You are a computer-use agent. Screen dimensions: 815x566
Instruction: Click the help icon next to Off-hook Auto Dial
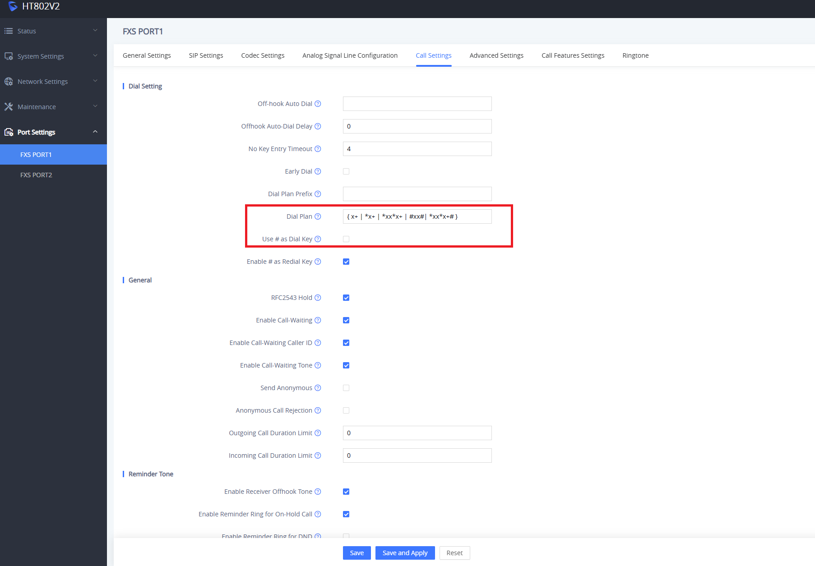click(318, 104)
